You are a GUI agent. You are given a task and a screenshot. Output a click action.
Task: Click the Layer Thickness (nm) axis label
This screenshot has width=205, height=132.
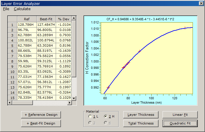[146, 102]
